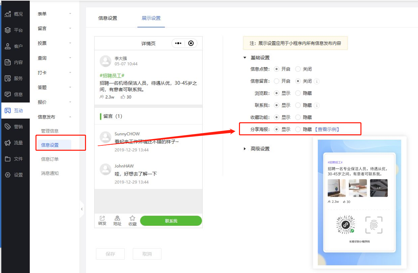418x273 pixels.
Task: Click the mini-program QR code in poster
Action: (346, 225)
